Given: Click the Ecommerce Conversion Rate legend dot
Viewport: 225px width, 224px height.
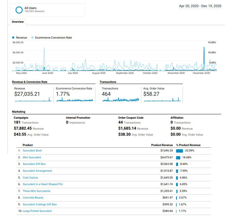Looking at the screenshot, I should 32,38.
